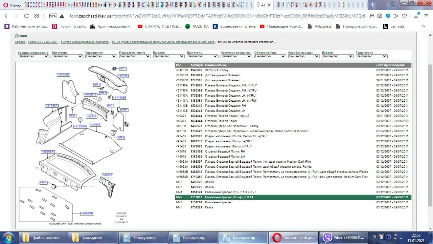The height and width of the screenshot is (244, 433).
Task: Click the heart bookmark icon
Action: 404,16
